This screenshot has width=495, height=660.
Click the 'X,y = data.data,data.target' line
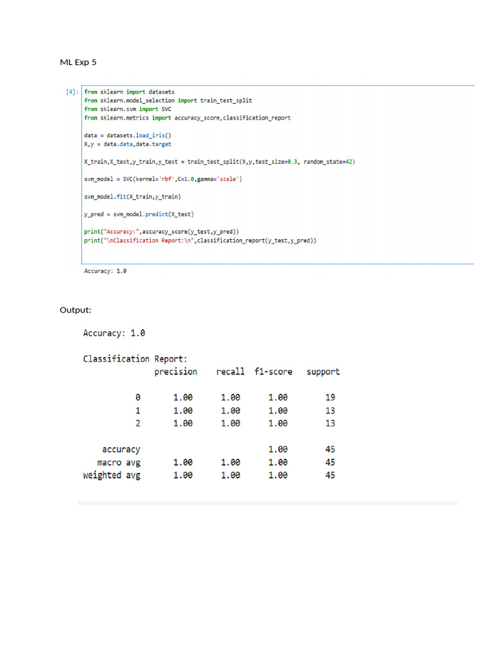point(128,144)
